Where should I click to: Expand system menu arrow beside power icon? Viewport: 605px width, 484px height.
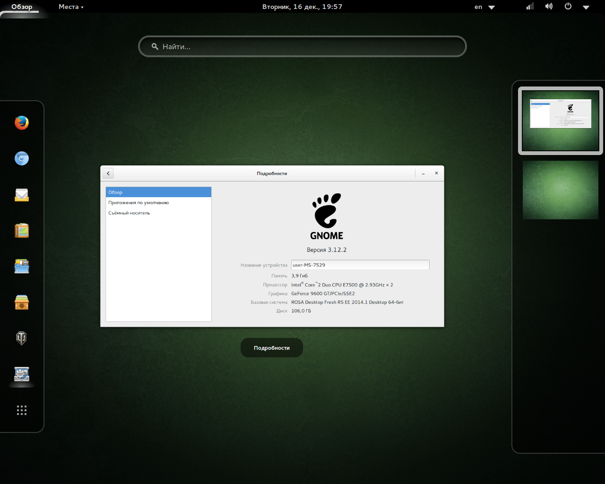point(586,7)
